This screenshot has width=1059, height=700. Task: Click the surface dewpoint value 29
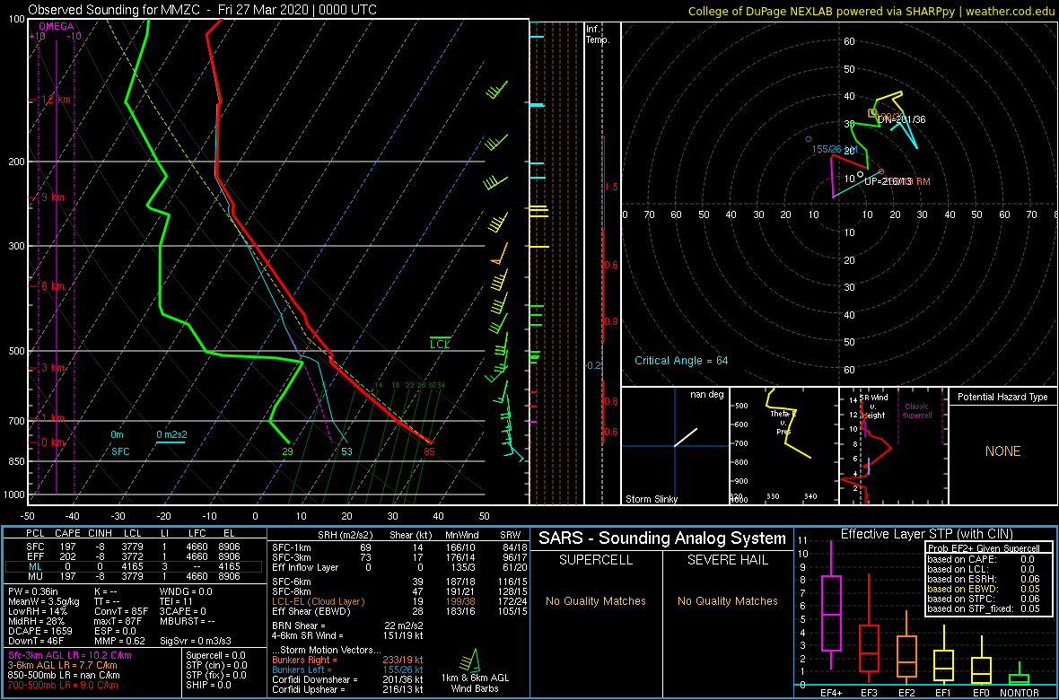(288, 451)
